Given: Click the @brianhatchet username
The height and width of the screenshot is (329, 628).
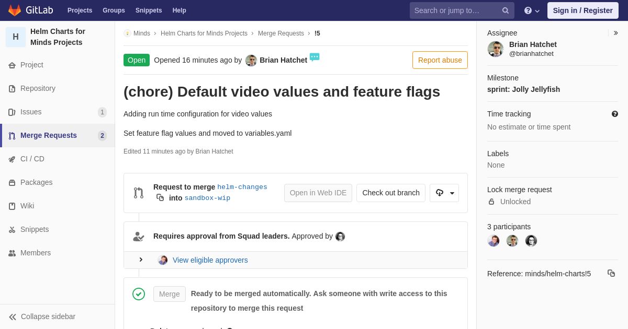Looking at the screenshot, I should tap(531, 54).
